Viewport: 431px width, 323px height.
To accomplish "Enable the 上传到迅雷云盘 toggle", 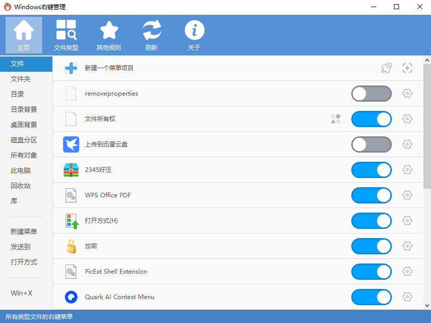I will (372, 144).
